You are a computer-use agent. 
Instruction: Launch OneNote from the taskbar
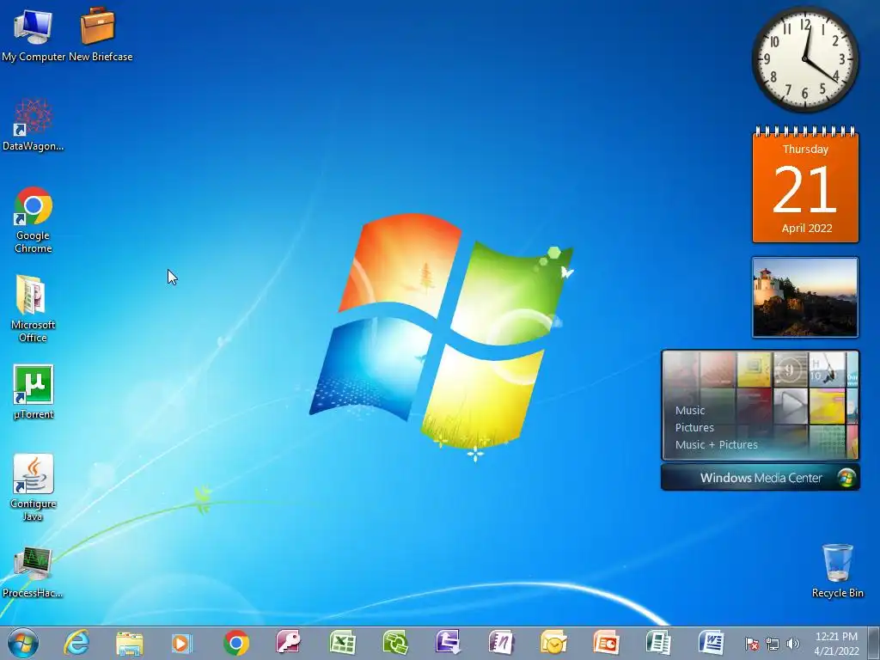point(501,643)
